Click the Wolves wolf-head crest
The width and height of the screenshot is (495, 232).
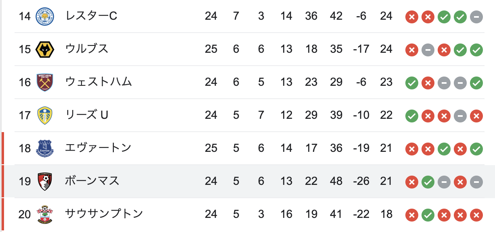pyautogui.click(x=44, y=49)
